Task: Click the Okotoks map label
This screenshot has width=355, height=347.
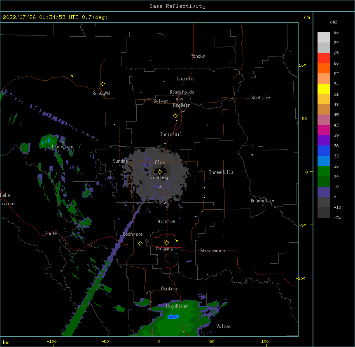Action: (x=170, y=288)
